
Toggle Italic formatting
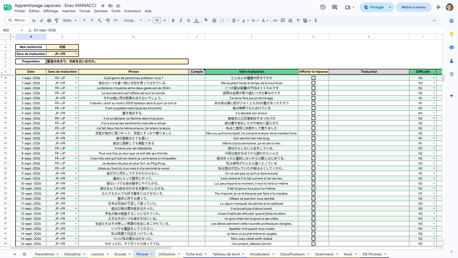pos(181,21)
